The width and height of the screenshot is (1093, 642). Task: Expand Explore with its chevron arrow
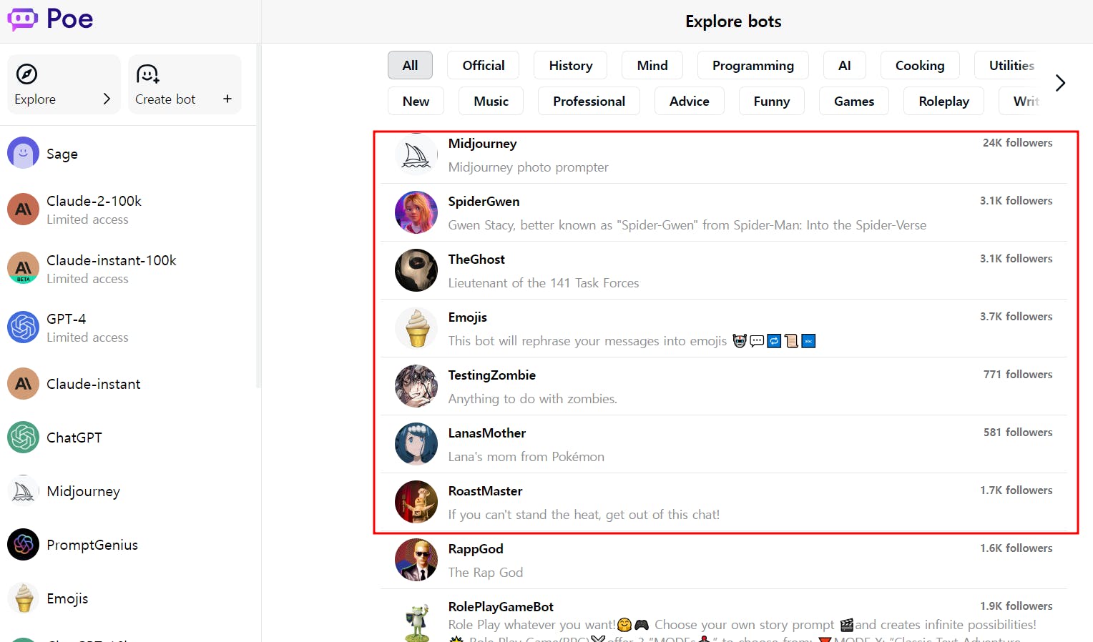(x=107, y=99)
